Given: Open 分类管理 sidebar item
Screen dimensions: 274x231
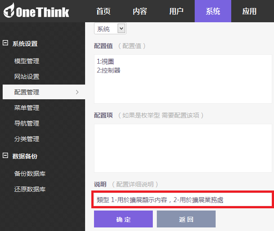Looking at the screenshot, I should [27, 139].
